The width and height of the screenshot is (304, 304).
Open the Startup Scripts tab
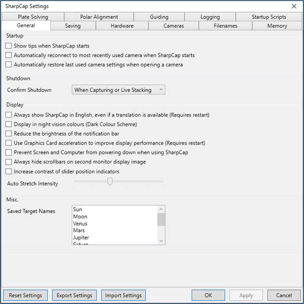point(269,17)
